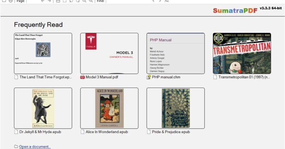Click the Print toolbar icon

pyautogui.click(x=11, y=1)
